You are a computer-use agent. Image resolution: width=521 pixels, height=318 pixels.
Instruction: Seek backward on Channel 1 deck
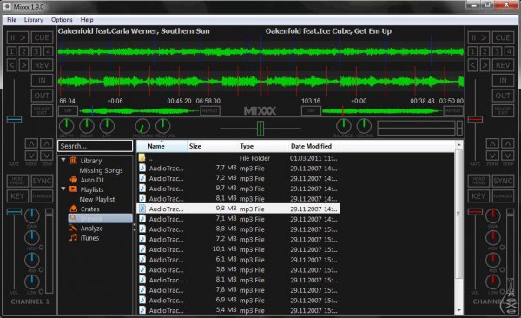pos(11,65)
